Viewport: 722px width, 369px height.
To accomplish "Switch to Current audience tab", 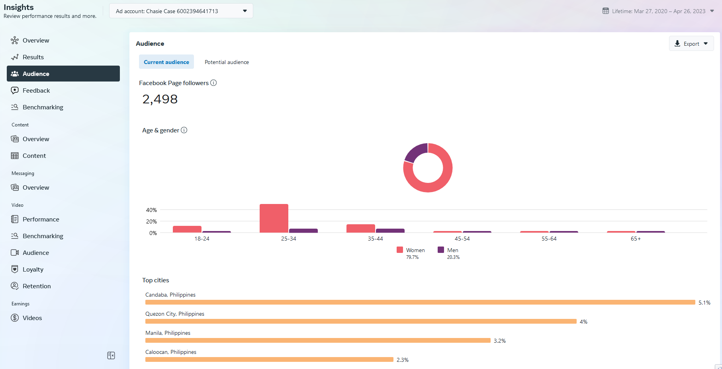I will tap(166, 62).
